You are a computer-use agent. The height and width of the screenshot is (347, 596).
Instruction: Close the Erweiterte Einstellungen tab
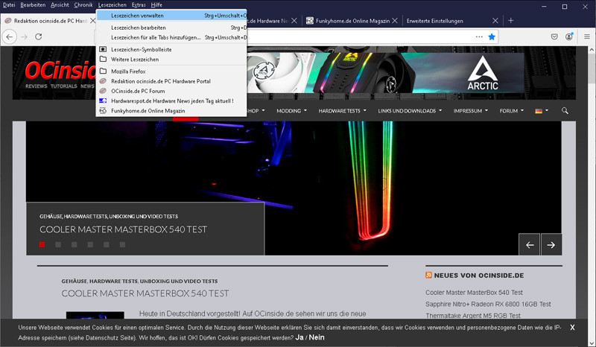pyautogui.click(x=495, y=21)
